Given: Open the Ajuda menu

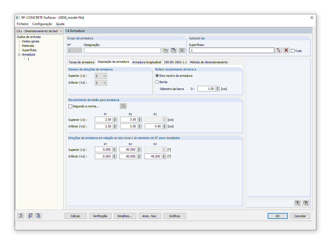Looking at the screenshot, I should [x=60, y=24].
